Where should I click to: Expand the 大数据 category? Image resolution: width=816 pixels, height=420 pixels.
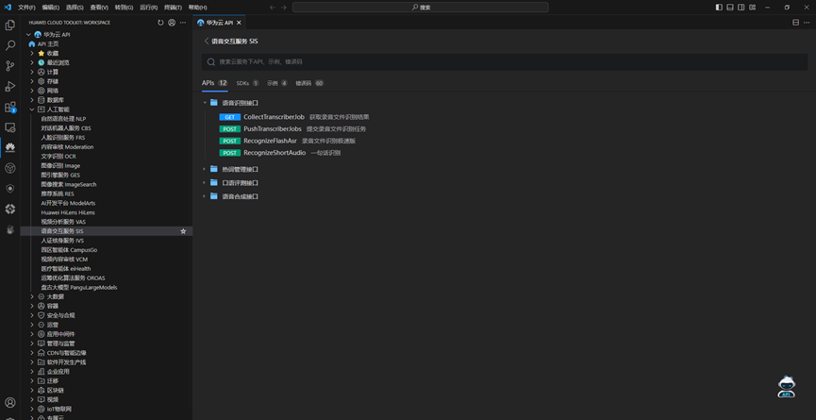tap(32, 296)
